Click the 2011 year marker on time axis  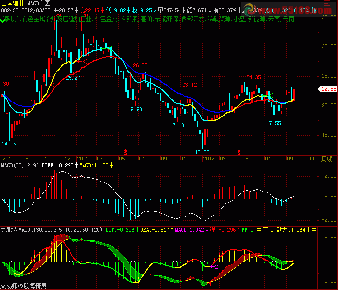(83, 158)
